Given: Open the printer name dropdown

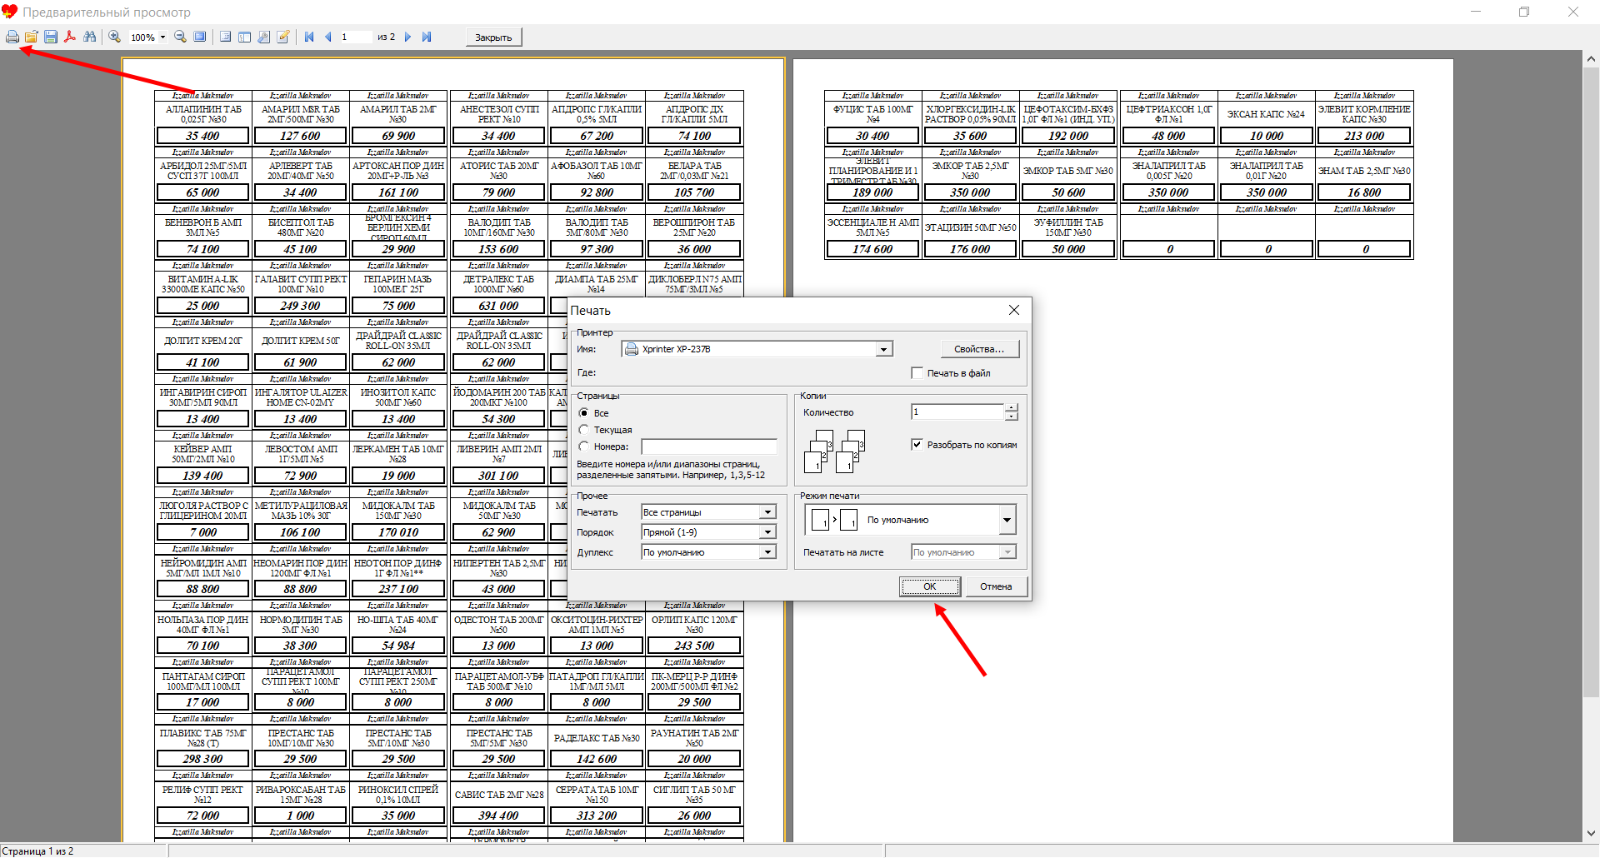Looking at the screenshot, I should [883, 350].
